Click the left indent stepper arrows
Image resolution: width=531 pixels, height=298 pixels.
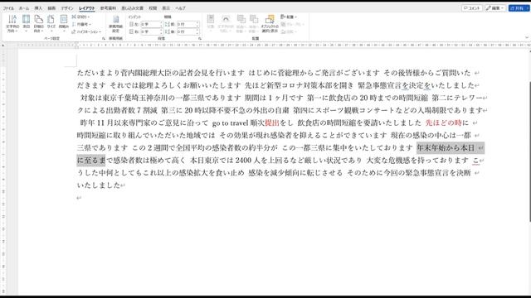(x=162, y=24)
